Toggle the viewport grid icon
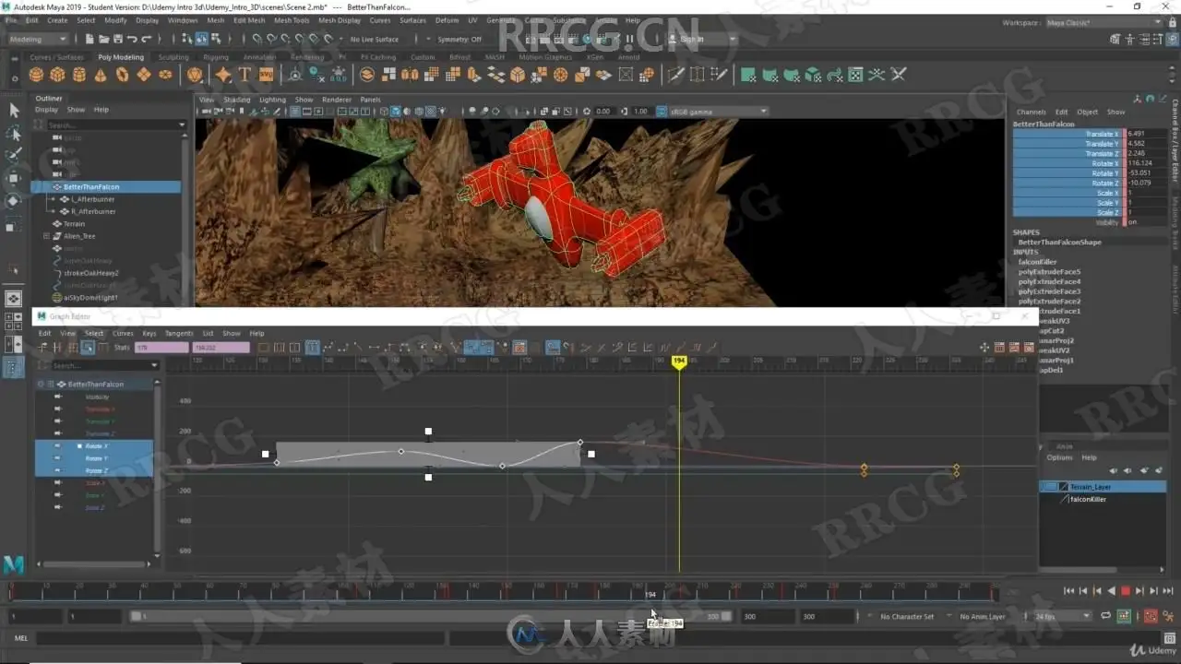Screen dimensions: 1181x664 (x=294, y=112)
